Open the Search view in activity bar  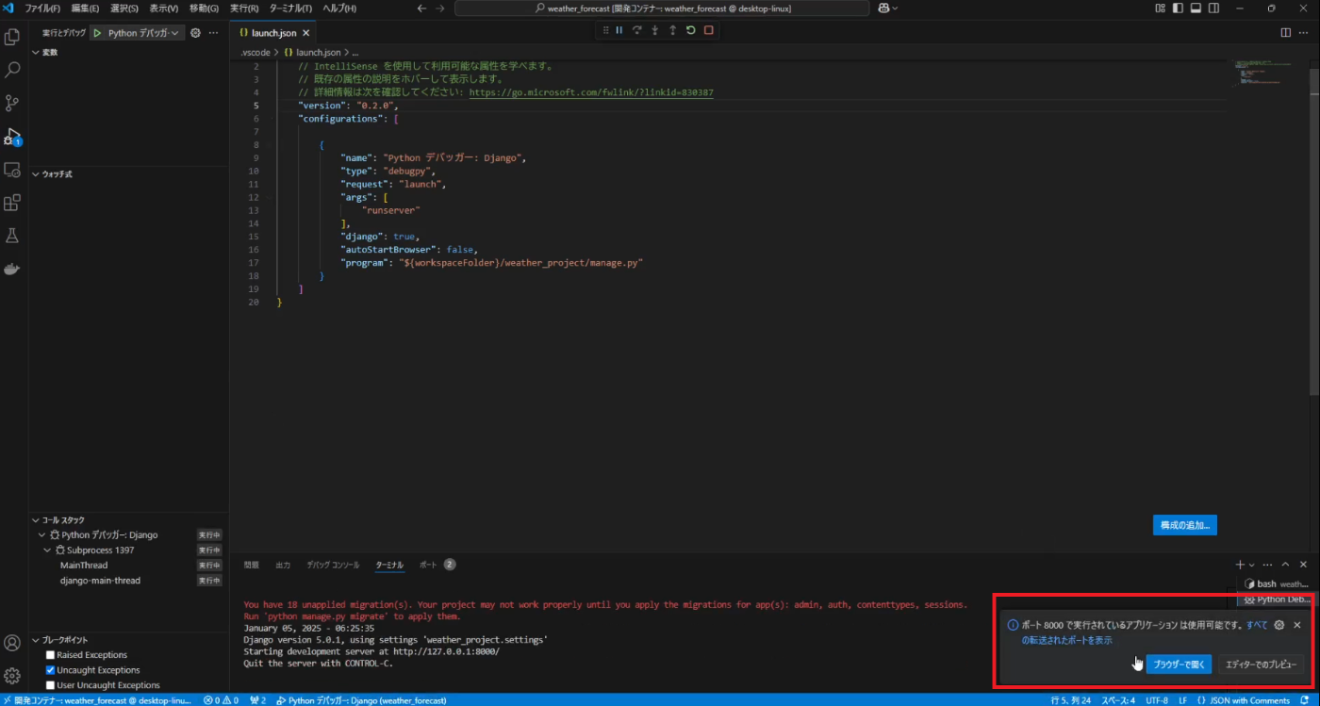[x=12, y=70]
